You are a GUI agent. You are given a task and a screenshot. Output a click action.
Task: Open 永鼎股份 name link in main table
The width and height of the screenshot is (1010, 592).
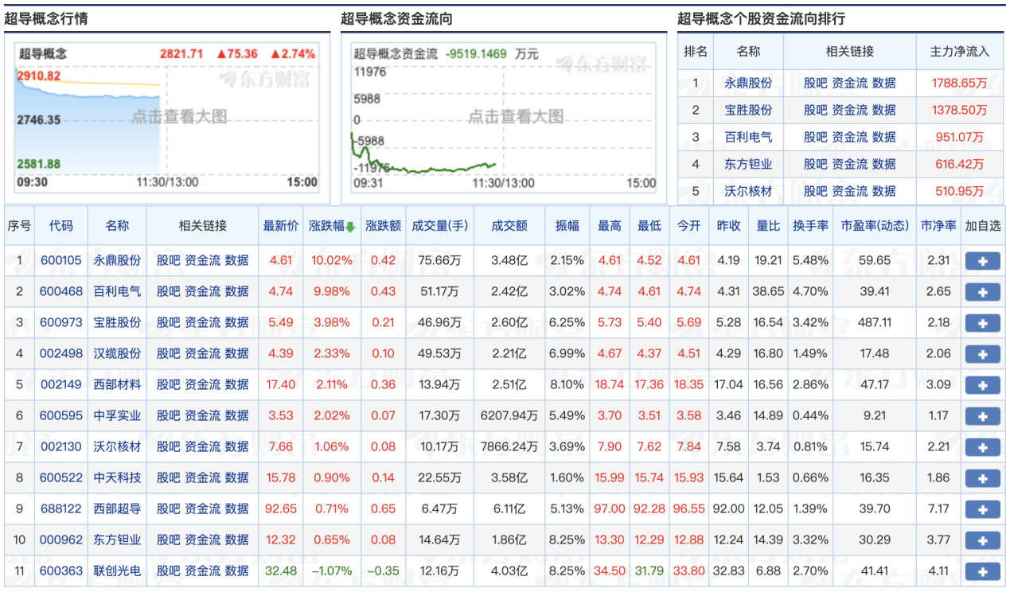tap(117, 260)
